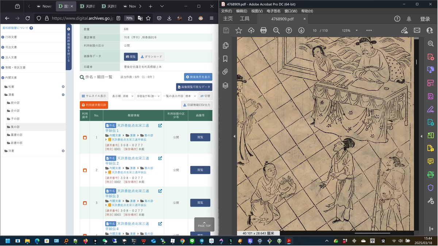Click the upload to cloud icon in Acrobat
This screenshot has width=438, height=246.
pyautogui.click(x=251, y=31)
